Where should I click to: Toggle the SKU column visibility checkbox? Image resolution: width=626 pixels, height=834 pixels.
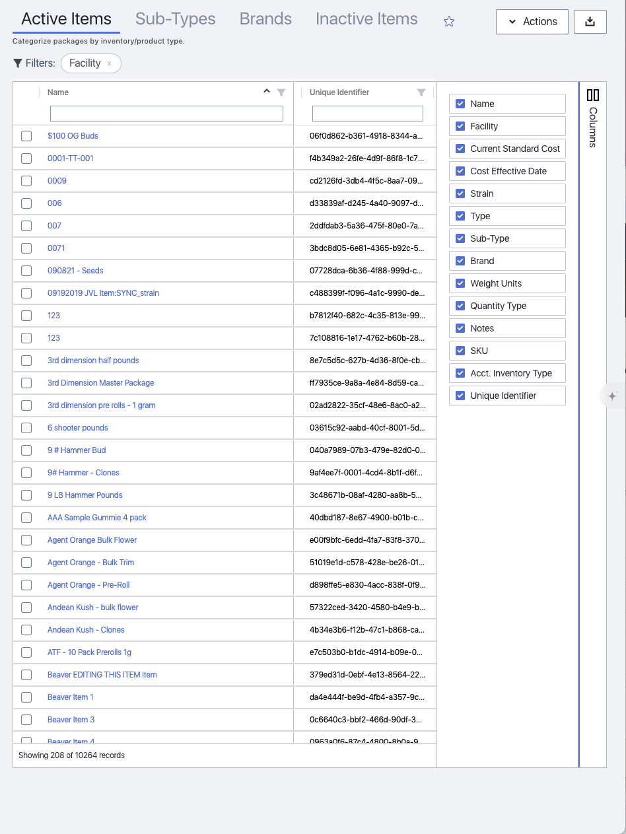coord(461,351)
